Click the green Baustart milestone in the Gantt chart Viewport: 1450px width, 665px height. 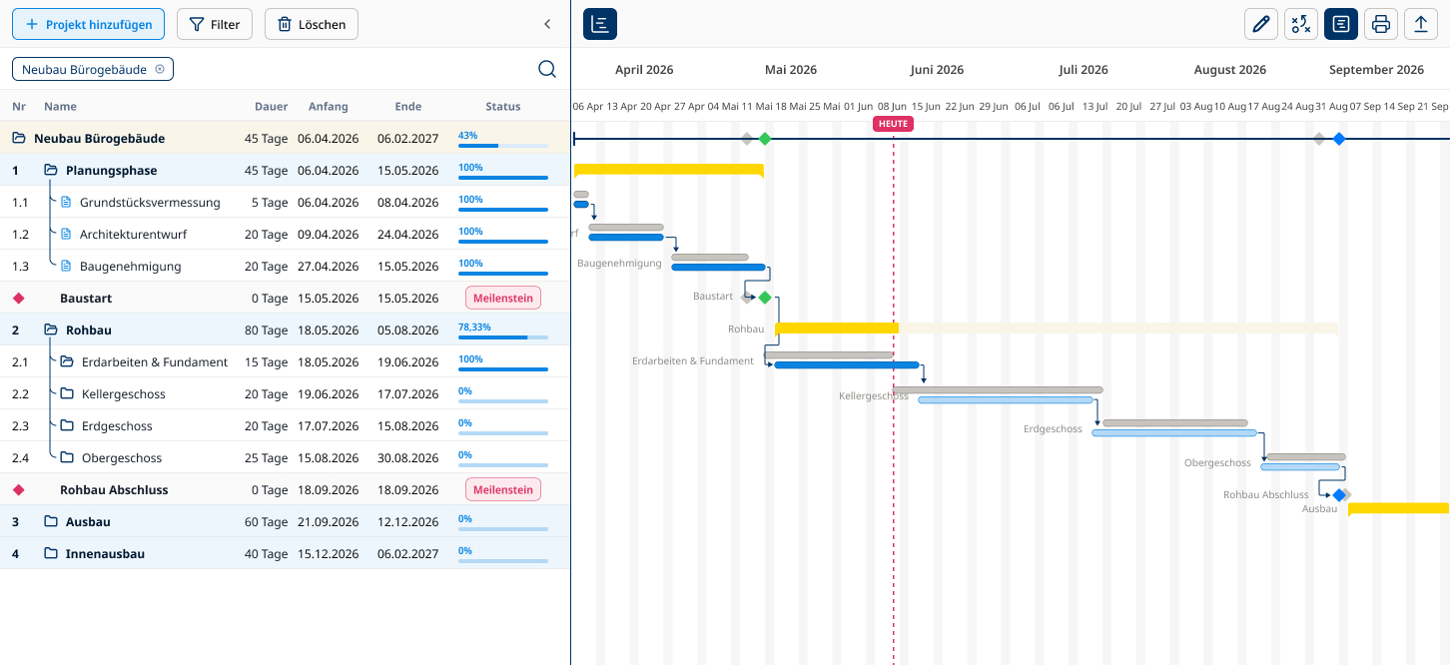click(x=765, y=298)
